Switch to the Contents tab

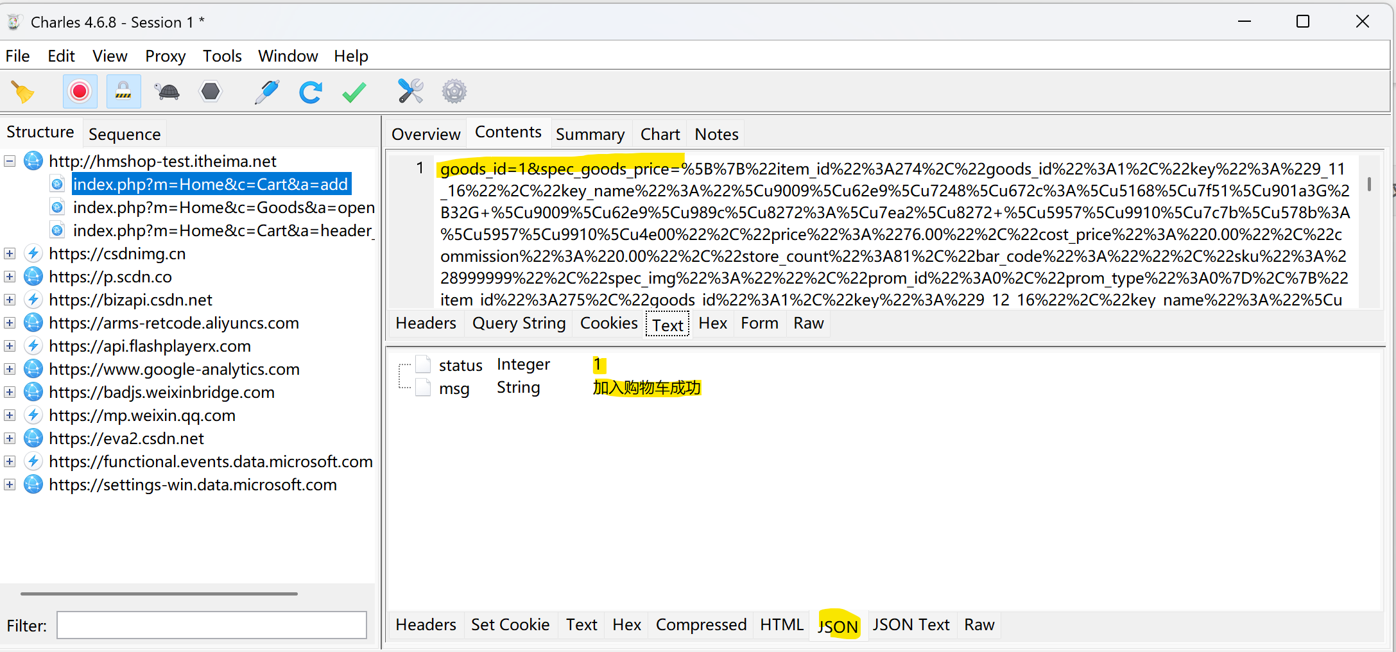508,132
